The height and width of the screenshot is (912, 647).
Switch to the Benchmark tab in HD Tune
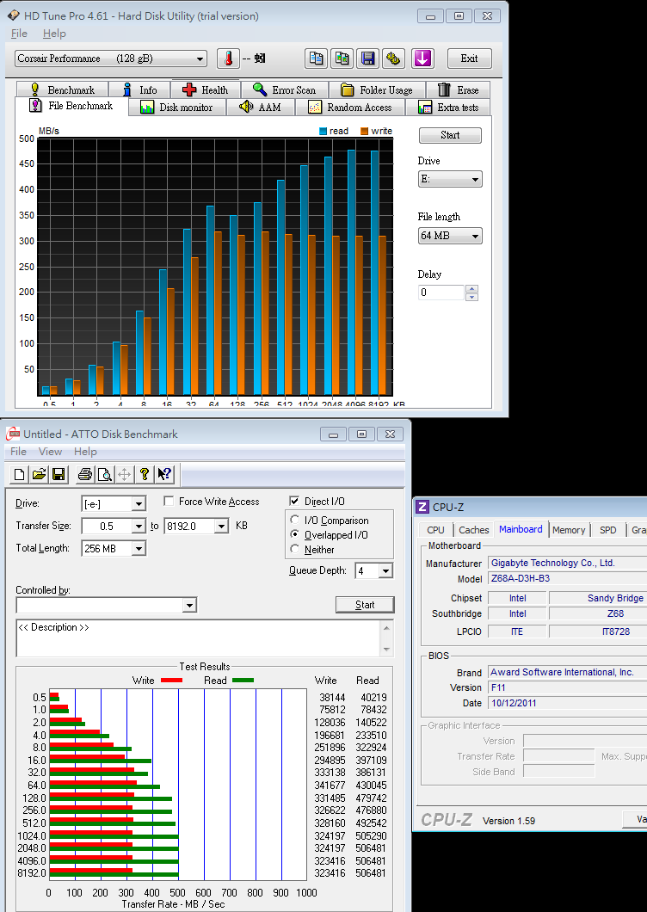pos(63,89)
